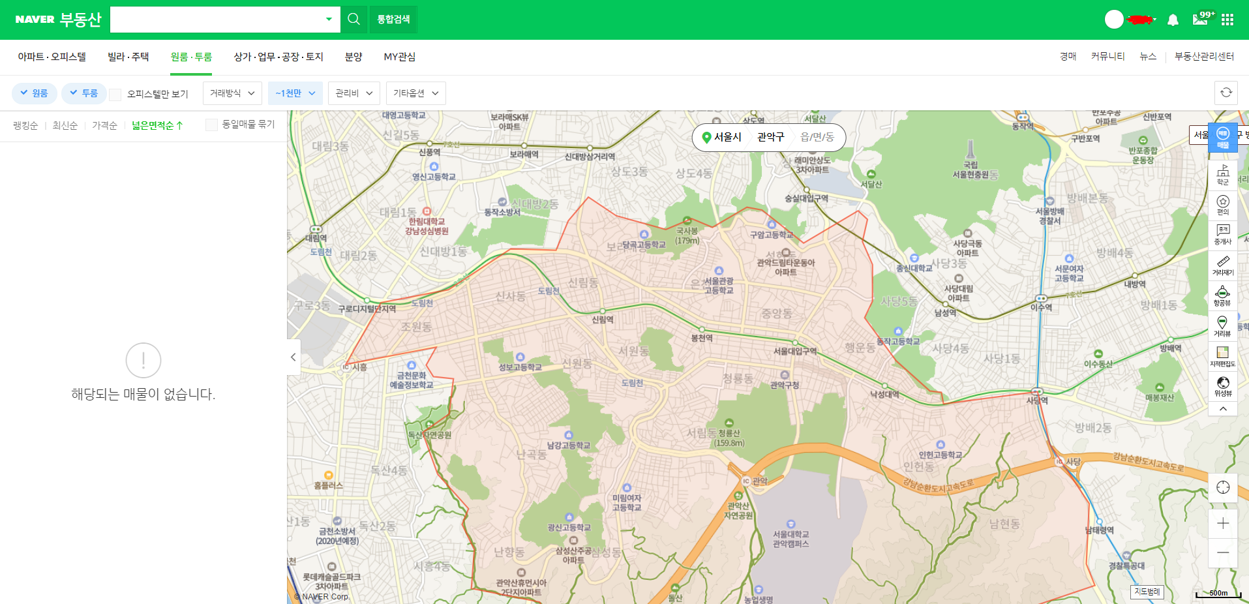Open the ~1천만 price dropdown
1249x604 pixels.
(x=295, y=93)
